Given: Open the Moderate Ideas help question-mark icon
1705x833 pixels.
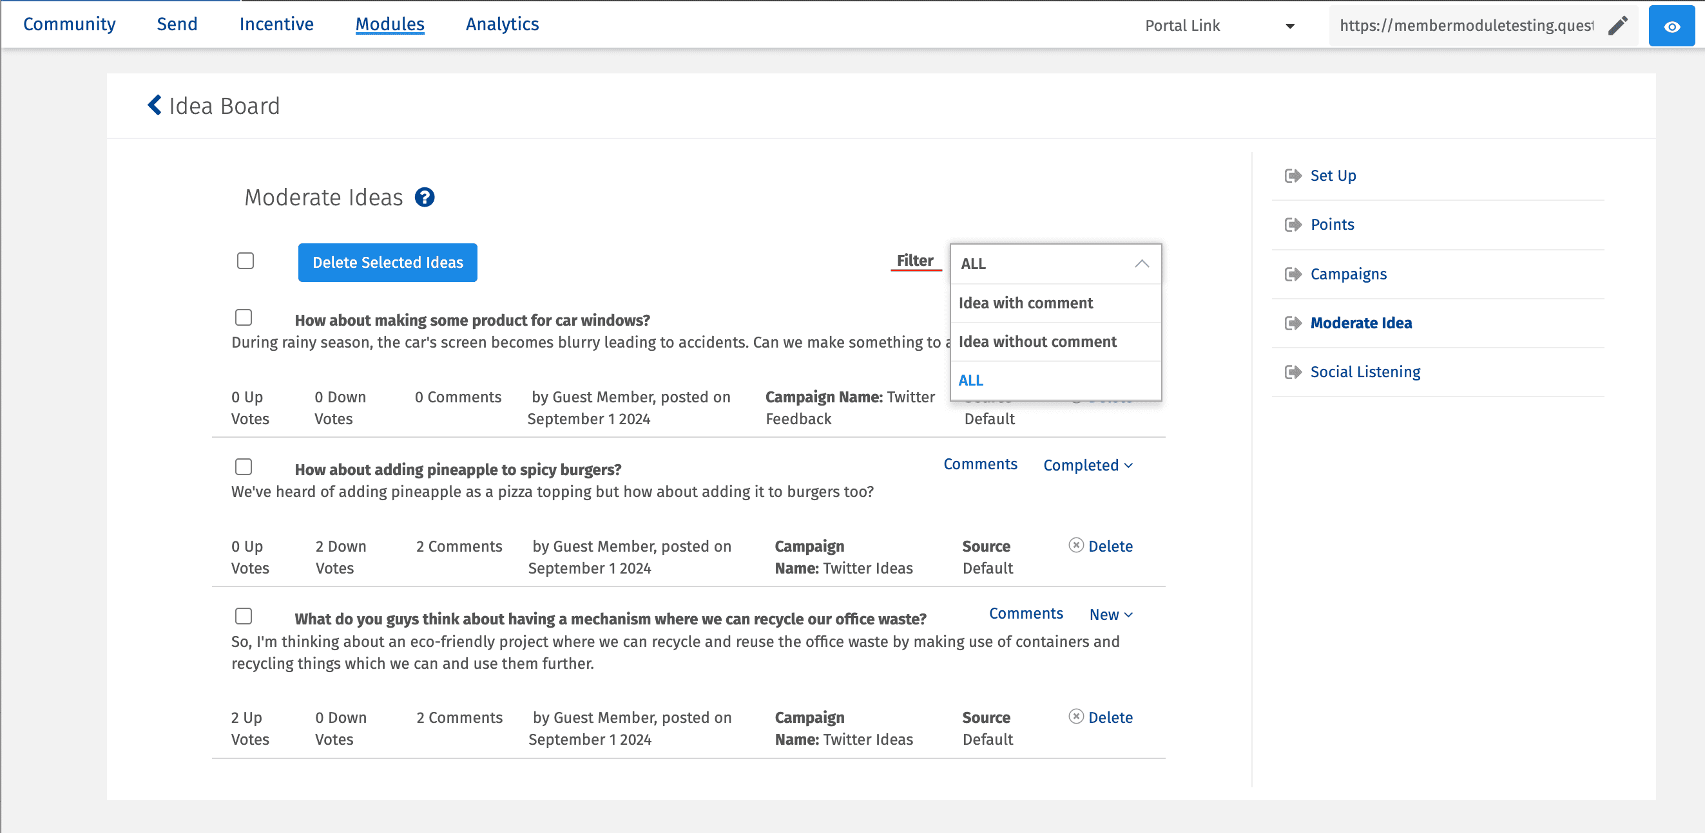Looking at the screenshot, I should pos(424,197).
